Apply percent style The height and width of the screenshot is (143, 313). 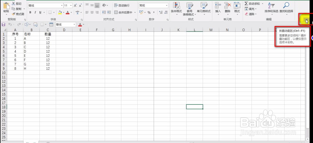pyautogui.click(x=149, y=12)
